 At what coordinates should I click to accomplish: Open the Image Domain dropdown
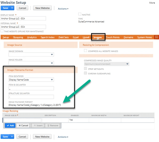(31, 55)
